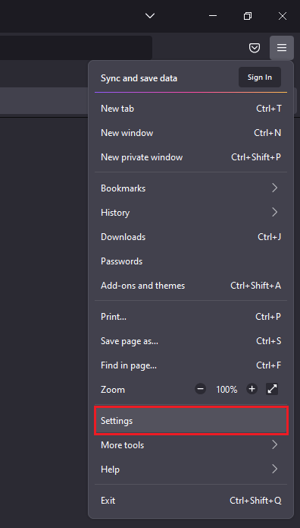This screenshot has width=300, height=528.
Task: Click the address bar field
Action: coord(76,48)
